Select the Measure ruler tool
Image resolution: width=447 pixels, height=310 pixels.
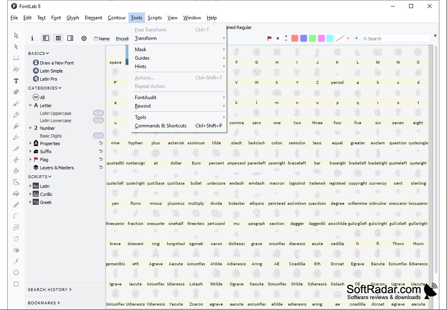coord(16,205)
